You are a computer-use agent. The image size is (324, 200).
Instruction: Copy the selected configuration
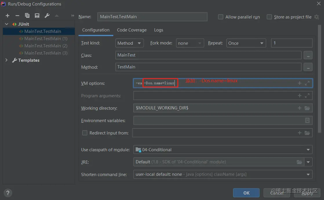click(x=27, y=16)
